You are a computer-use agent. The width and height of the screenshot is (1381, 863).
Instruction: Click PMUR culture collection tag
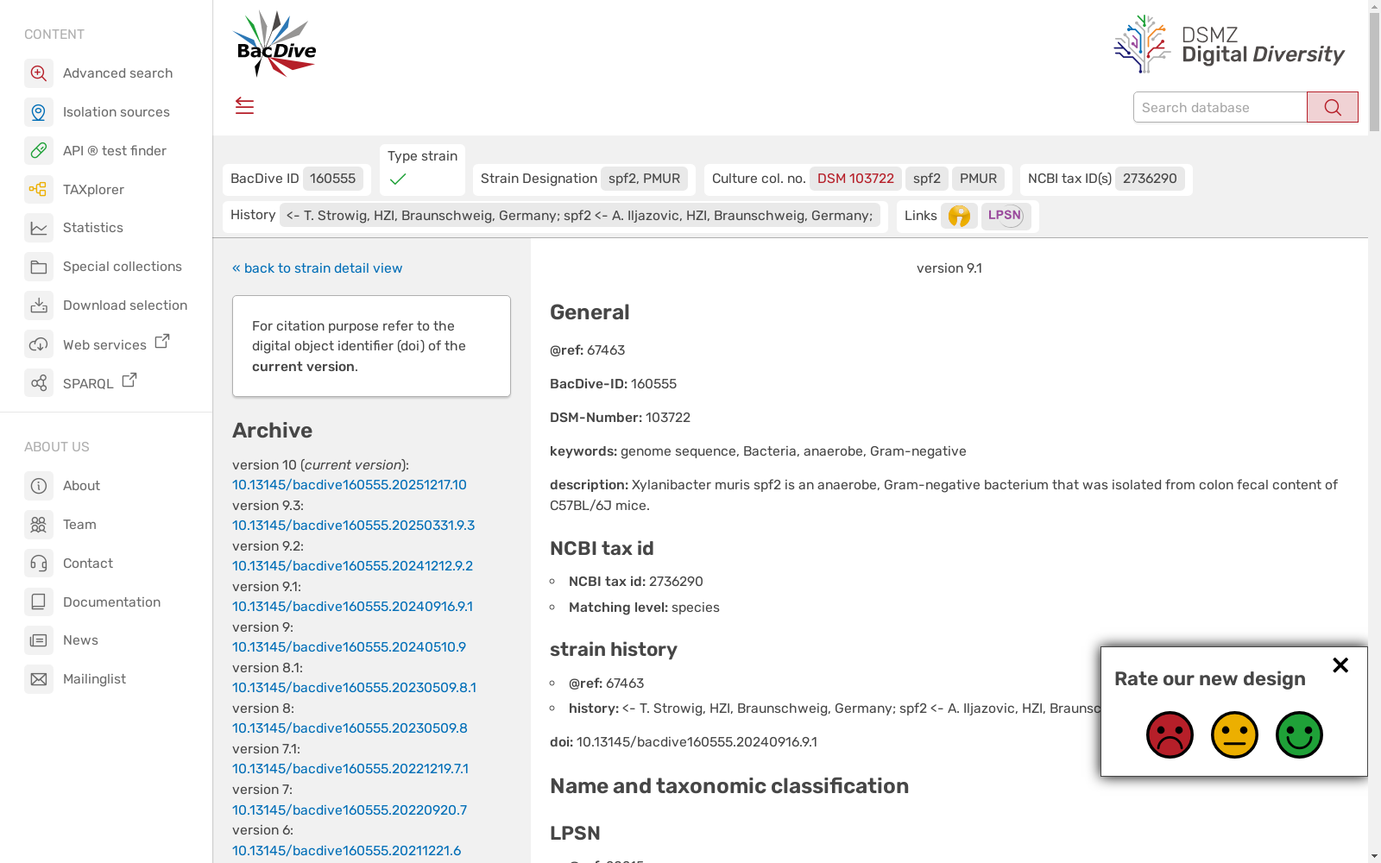pos(978,179)
